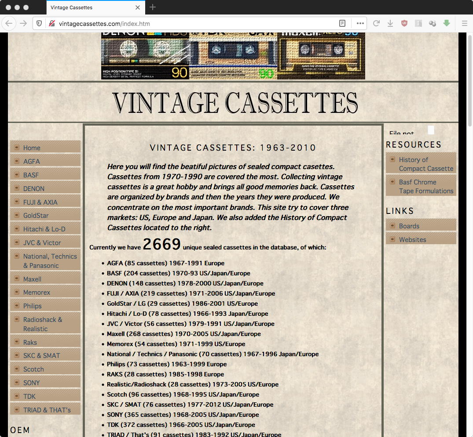
Task: Open the insecure connection padlock icon
Action: click(x=52, y=23)
